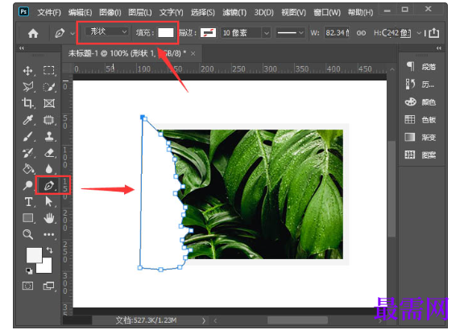Open the 图像(I) menu
Image resolution: width=464 pixels, height=334 pixels.
tap(110, 12)
